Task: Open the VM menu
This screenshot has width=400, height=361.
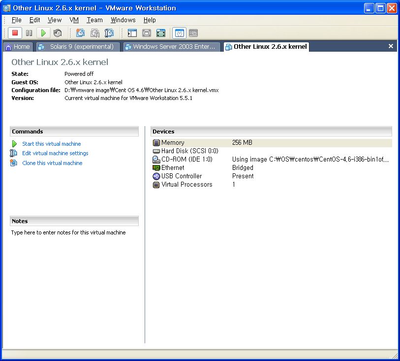Action: coord(74,20)
